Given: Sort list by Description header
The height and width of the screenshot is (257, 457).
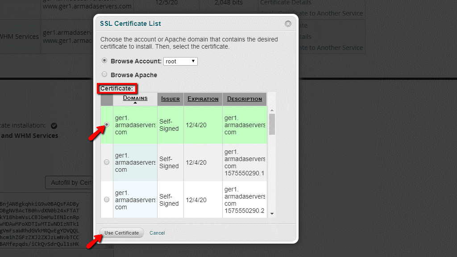Looking at the screenshot, I should (x=244, y=99).
